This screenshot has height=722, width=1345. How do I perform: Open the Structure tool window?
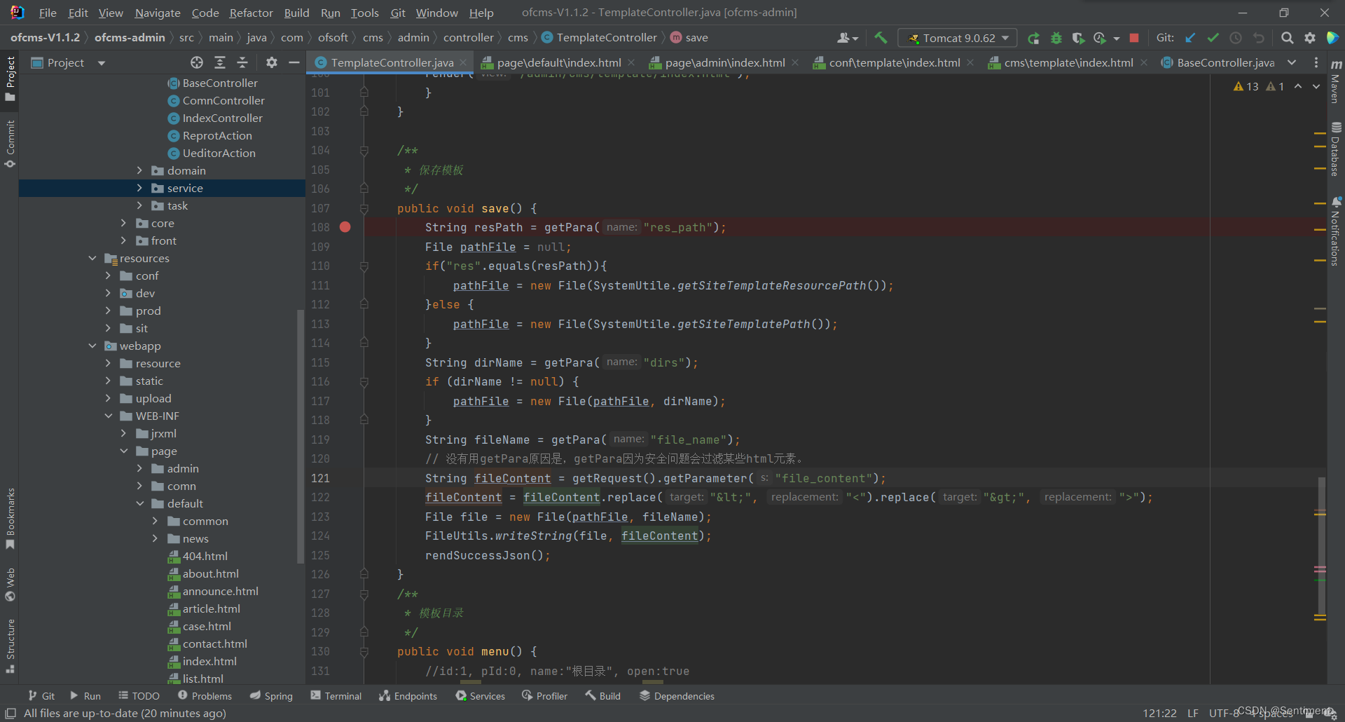click(10, 646)
